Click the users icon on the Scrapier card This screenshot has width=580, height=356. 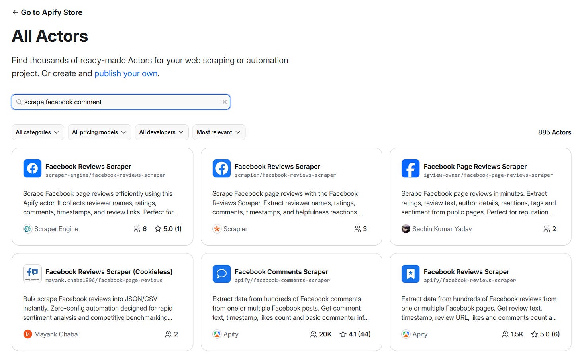click(x=357, y=229)
